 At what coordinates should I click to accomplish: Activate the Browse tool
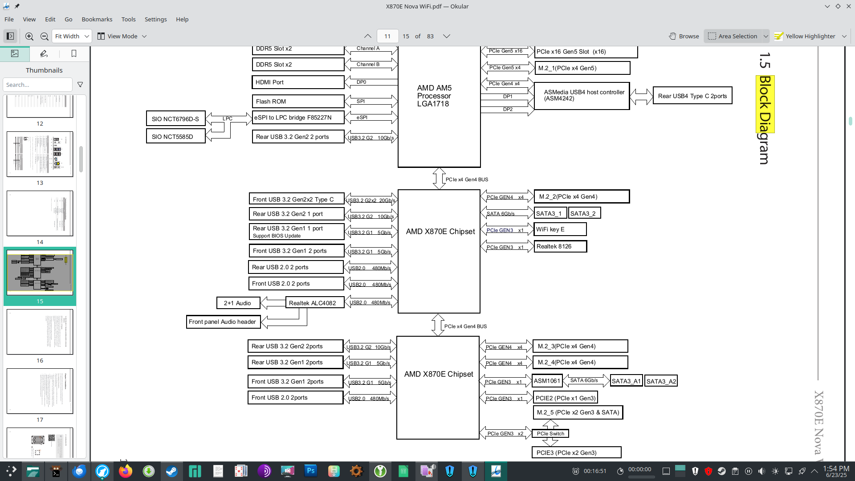pos(684,36)
